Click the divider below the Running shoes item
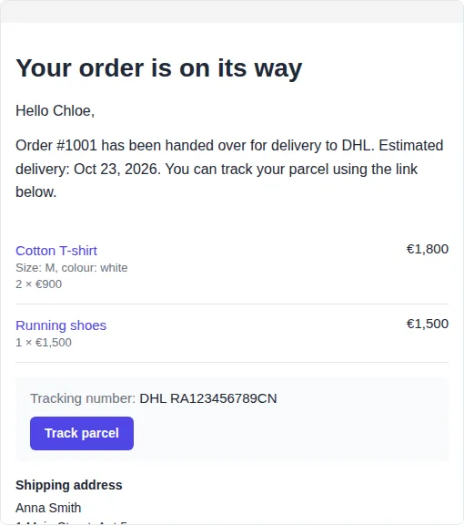Image resolution: width=464 pixels, height=526 pixels. [x=232, y=362]
